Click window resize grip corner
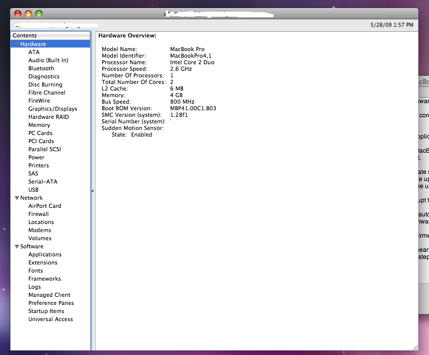The width and height of the screenshot is (429, 355). pyautogui.click(x=415, y=347)
